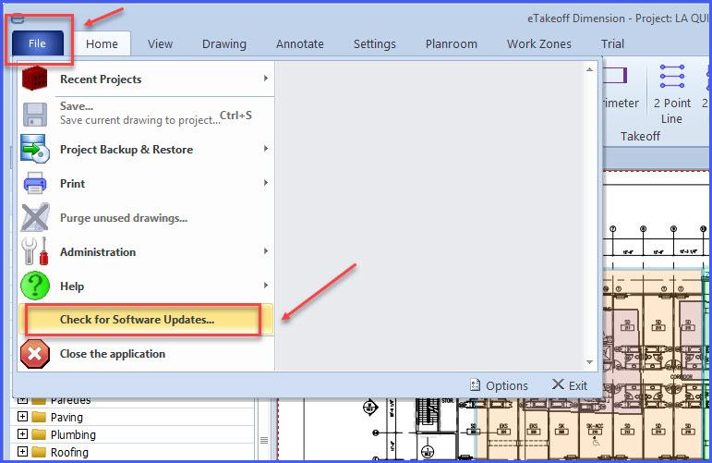This screenshot has height=463, width=712.
Task: Click the Exit X icon
Action: [x=558, y=384]
